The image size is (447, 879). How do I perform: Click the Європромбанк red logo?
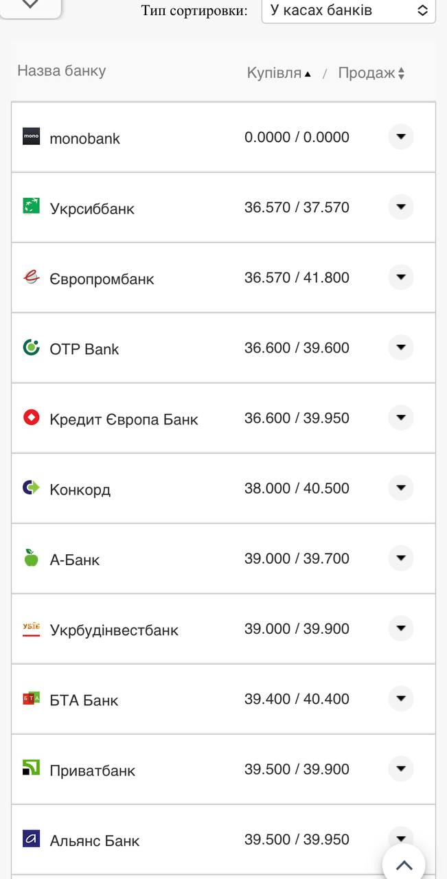(30, 277)
